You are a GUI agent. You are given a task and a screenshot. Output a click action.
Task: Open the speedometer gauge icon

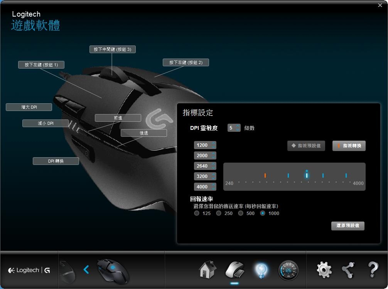tap(288, 270)
